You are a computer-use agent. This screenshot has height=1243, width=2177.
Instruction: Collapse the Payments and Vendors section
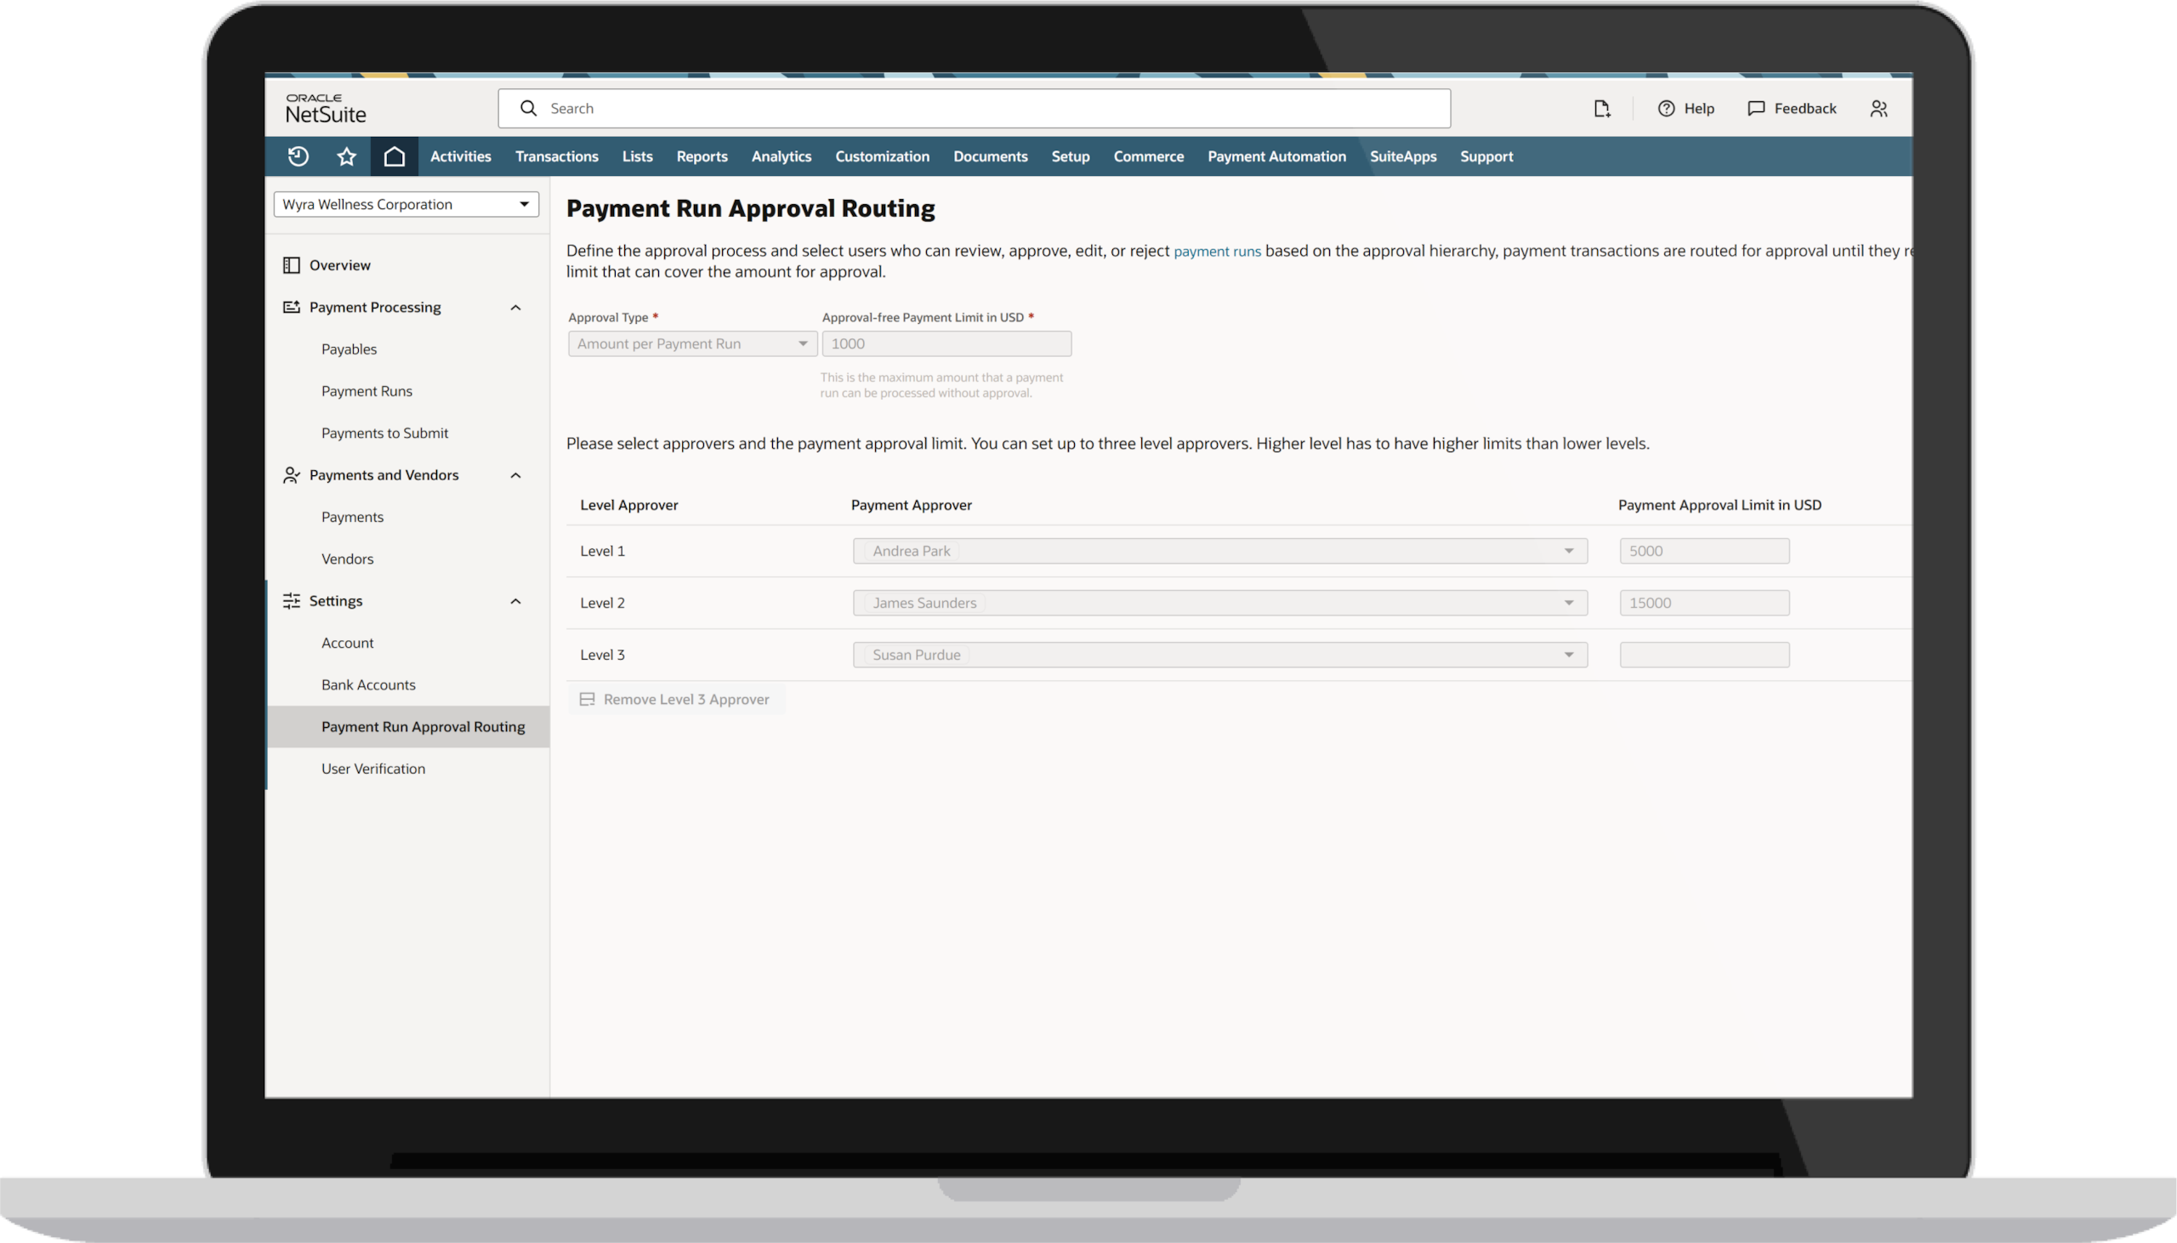[514, 475]
